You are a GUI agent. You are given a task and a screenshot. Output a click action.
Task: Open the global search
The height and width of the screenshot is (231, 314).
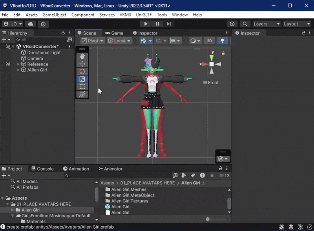click(x=245, y=24)
